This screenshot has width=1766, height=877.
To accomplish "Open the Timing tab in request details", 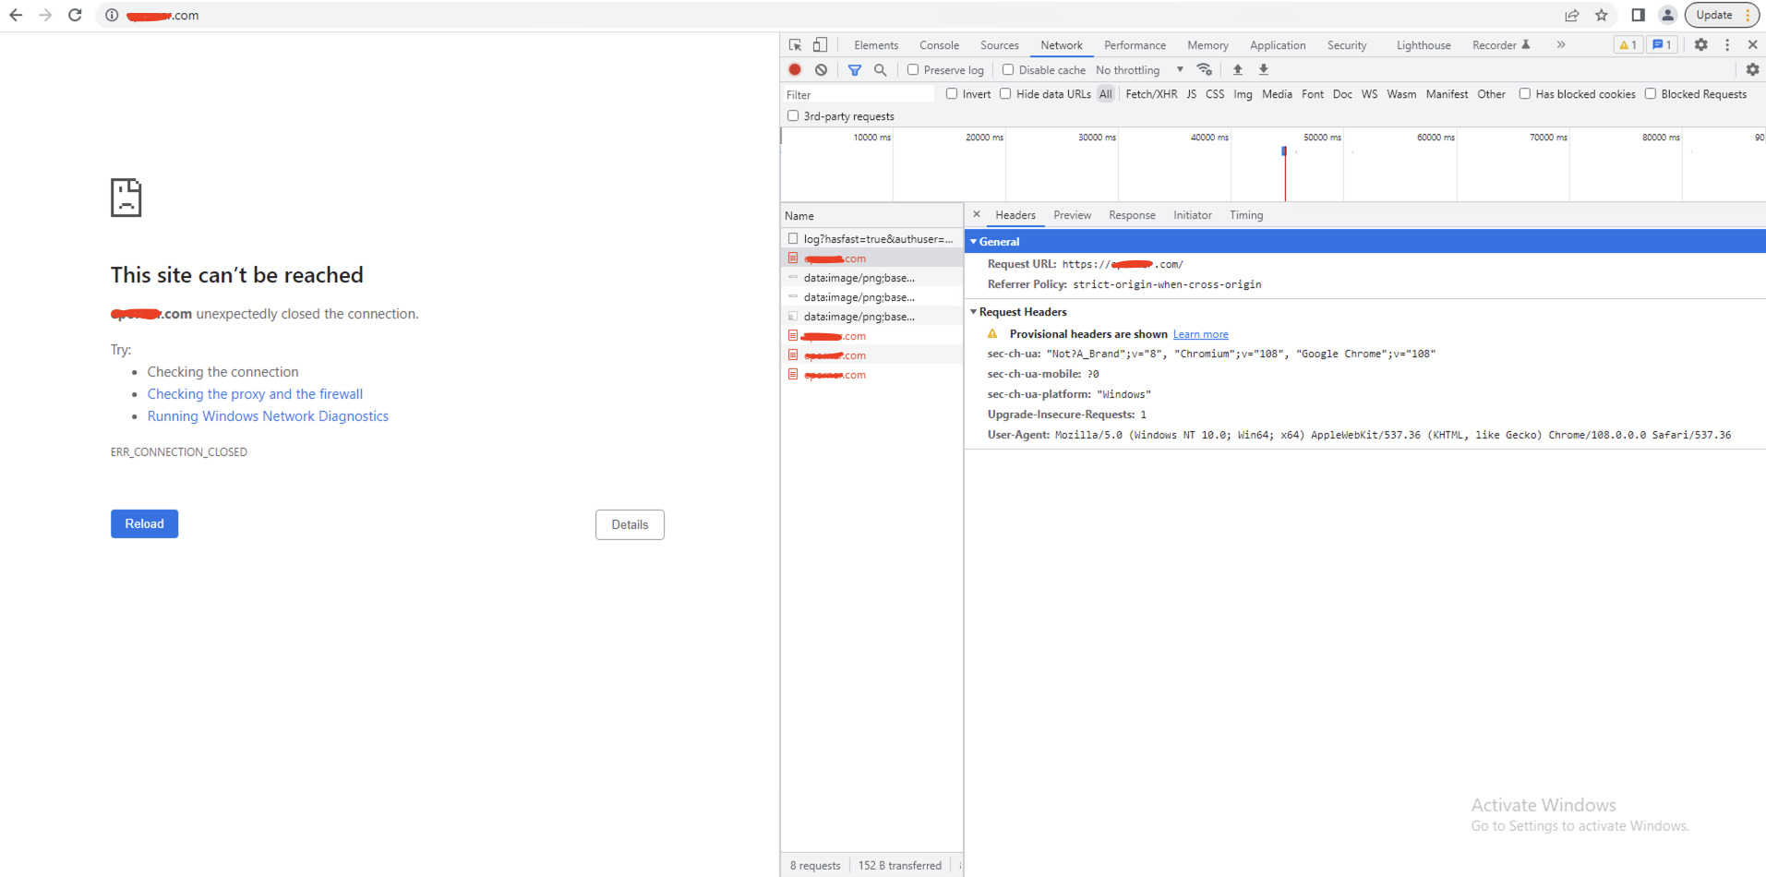I will tap(1245, 215).
